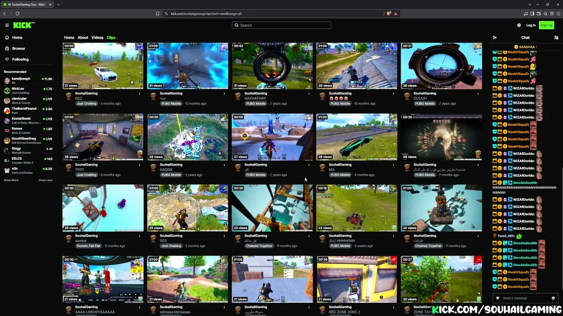Click the green Sign Up button
The height and width of the screenshot is (316, 563).
pos(546,25)
